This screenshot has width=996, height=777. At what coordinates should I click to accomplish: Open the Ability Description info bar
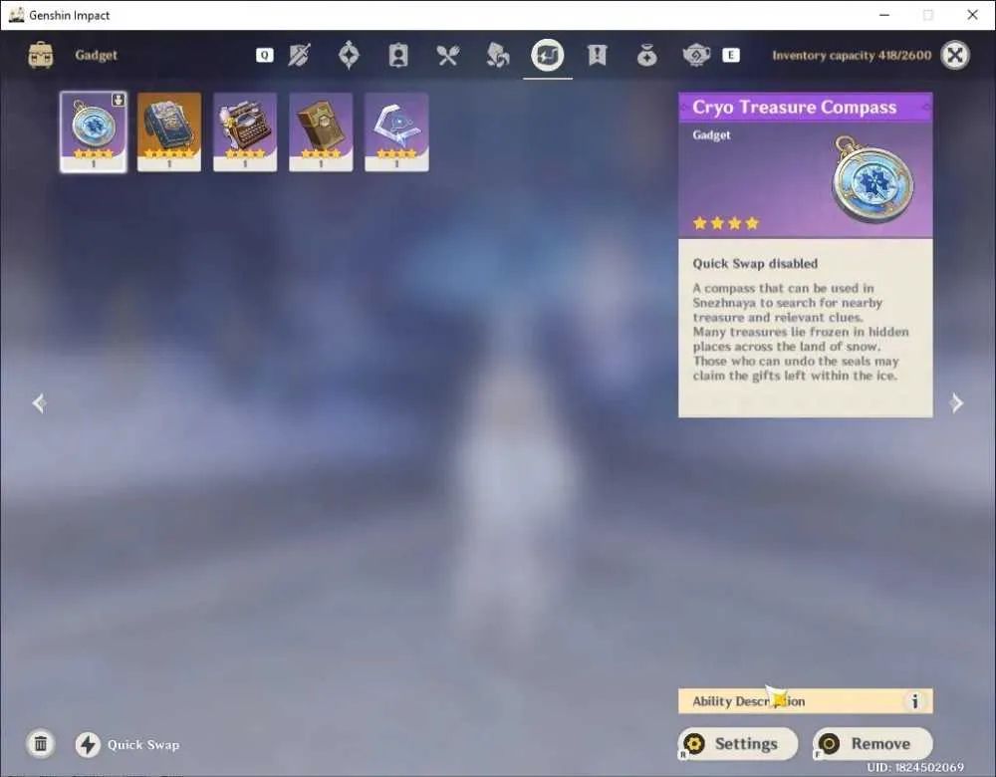pyautogui.click(x=806, y=701)
